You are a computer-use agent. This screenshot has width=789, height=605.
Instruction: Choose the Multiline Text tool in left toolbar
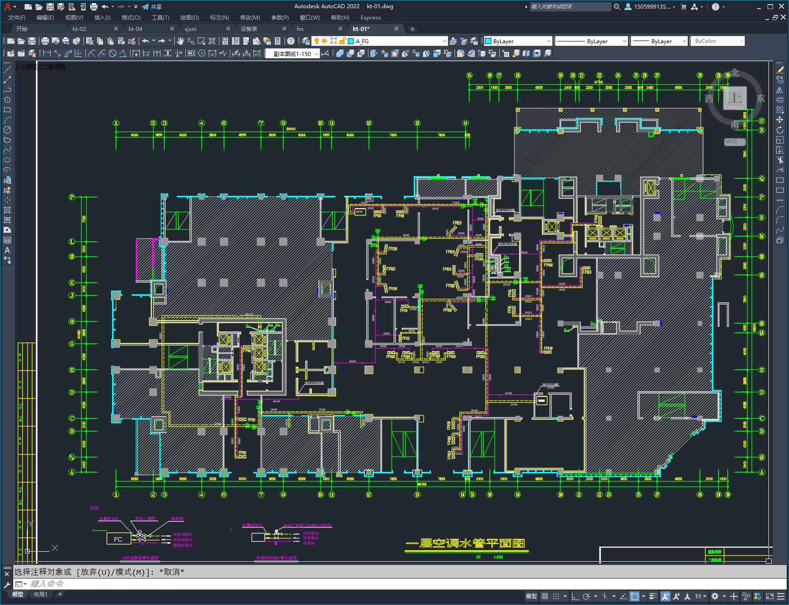click(x=7, y=250)
